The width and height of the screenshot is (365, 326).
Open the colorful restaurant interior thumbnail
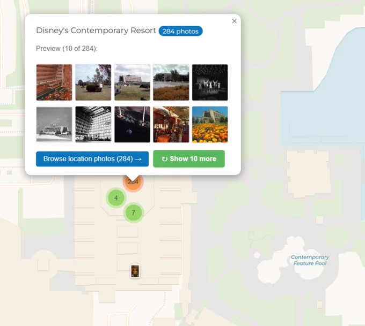click(171, 124)
